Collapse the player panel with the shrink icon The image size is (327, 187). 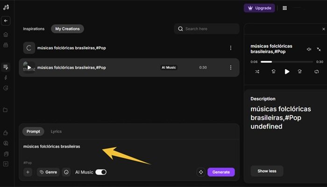coord(319,49)
